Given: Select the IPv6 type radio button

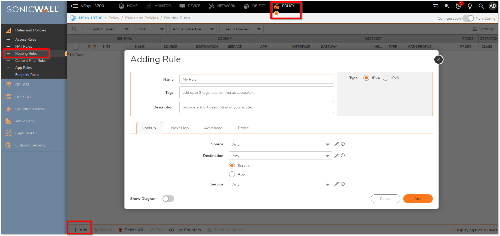Looking at the screenshot, I should (x=385, y=78).
